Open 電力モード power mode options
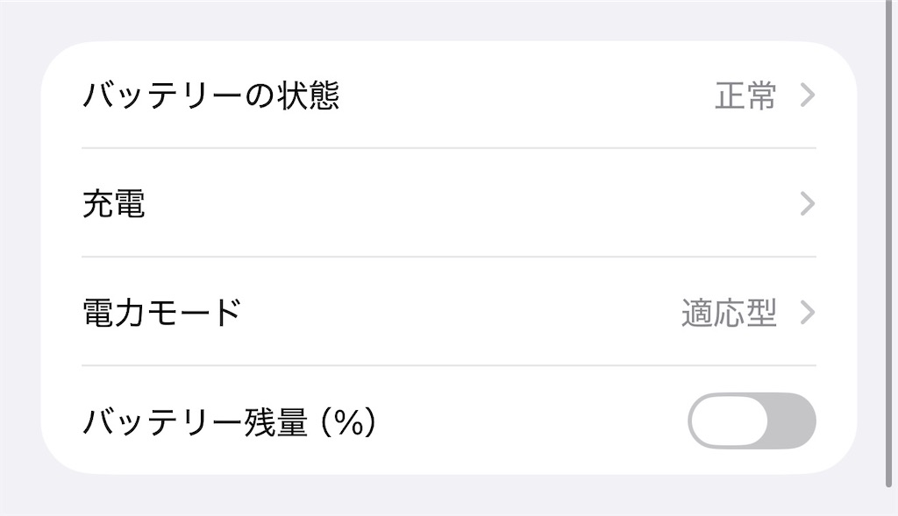The height and width of the screenshot is (516, 898). pos(438,312)
